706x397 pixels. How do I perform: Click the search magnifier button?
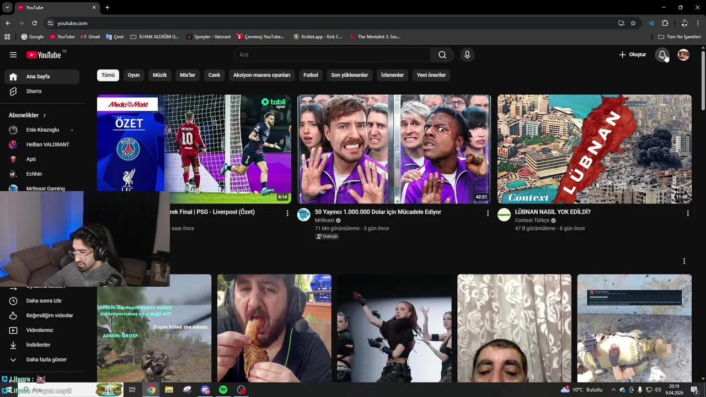(442, 55)
